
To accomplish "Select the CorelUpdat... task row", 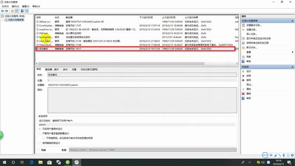I will (137, 26).
